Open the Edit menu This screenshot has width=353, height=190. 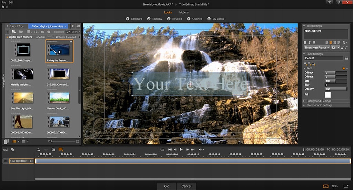click(11, 2)
